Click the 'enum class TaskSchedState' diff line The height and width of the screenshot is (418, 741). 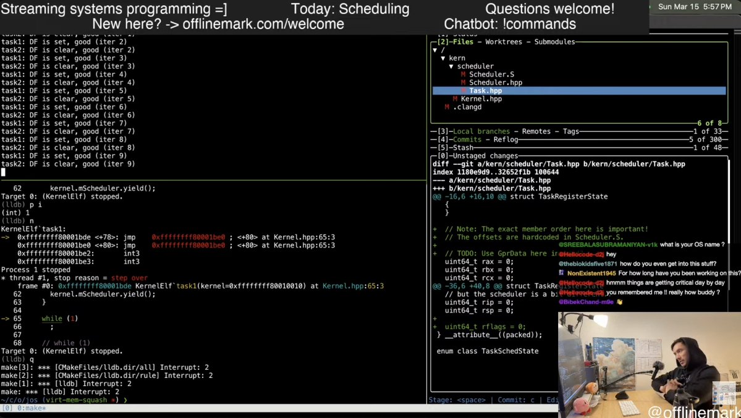coord(487,351)
